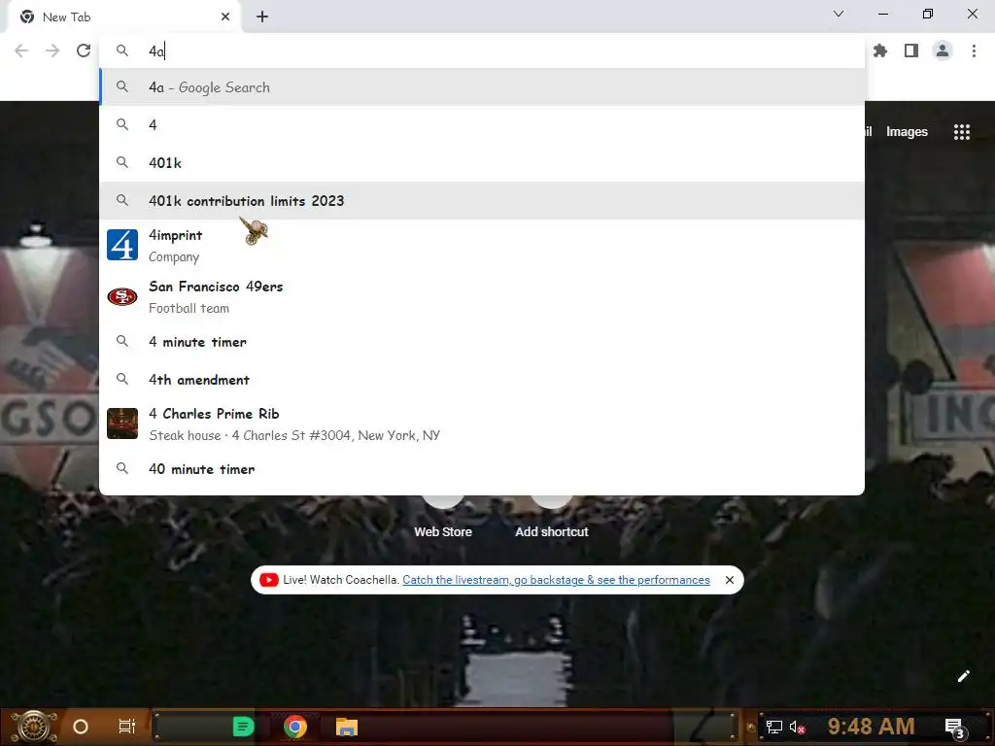Select the New Tab tab
Screen dimensions: 995x746
point(123,17)
